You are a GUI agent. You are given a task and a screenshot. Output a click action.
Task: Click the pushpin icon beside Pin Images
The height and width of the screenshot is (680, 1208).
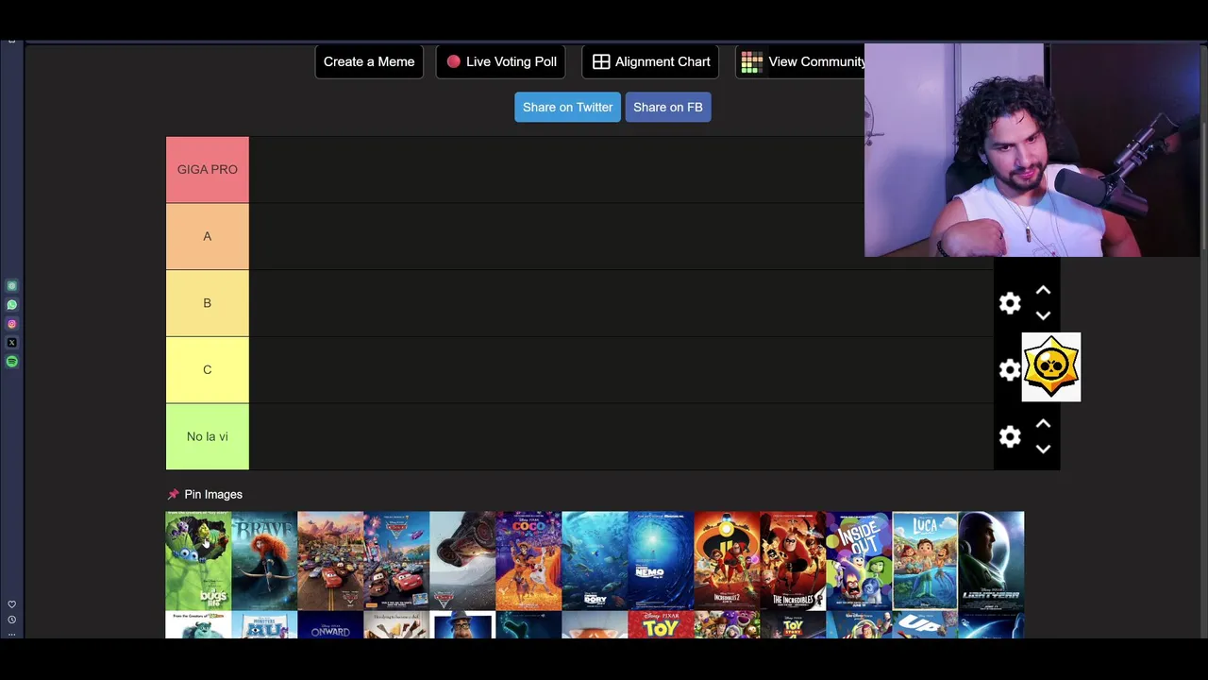[173, 495]
